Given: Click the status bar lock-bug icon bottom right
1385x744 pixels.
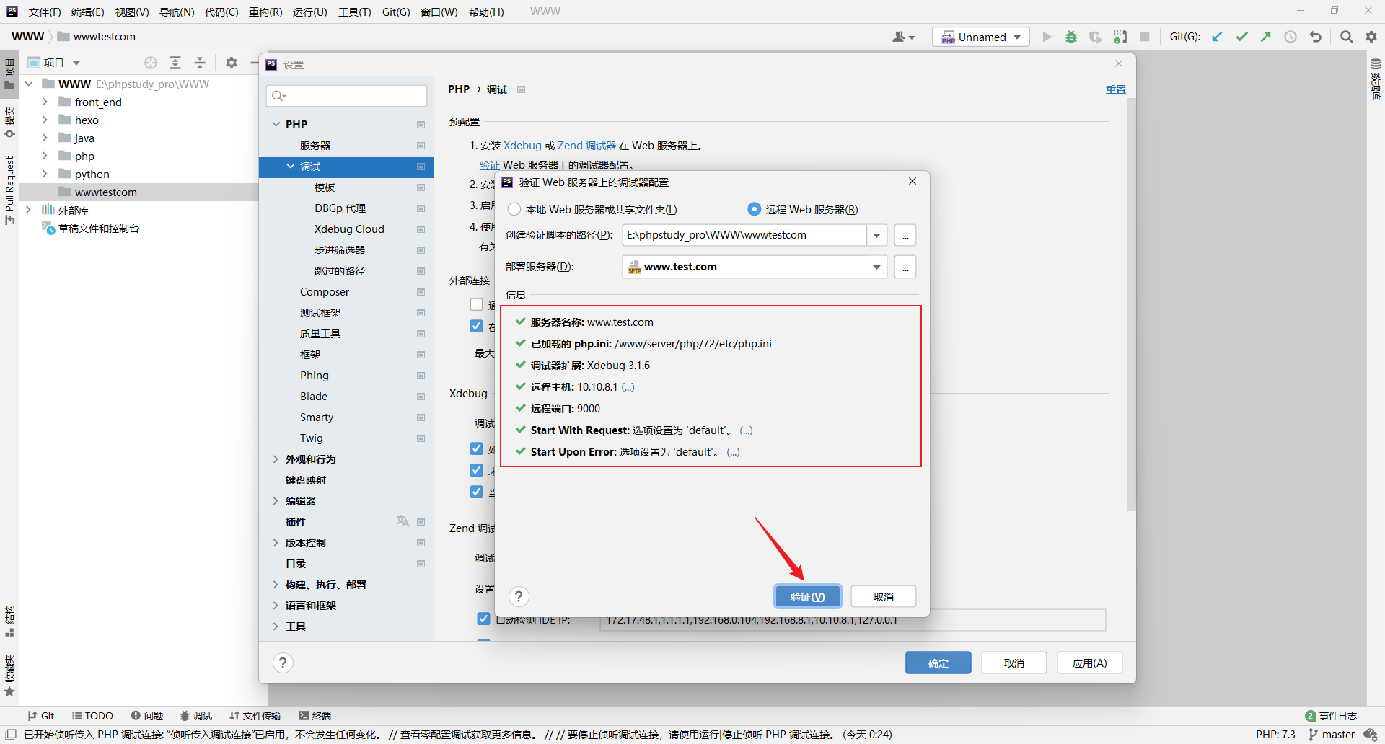Looking at the screenshot, I should point(1371,734).
